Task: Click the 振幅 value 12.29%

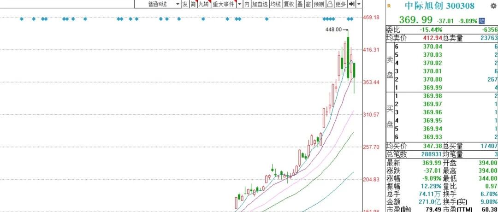Action: point(431,186)
